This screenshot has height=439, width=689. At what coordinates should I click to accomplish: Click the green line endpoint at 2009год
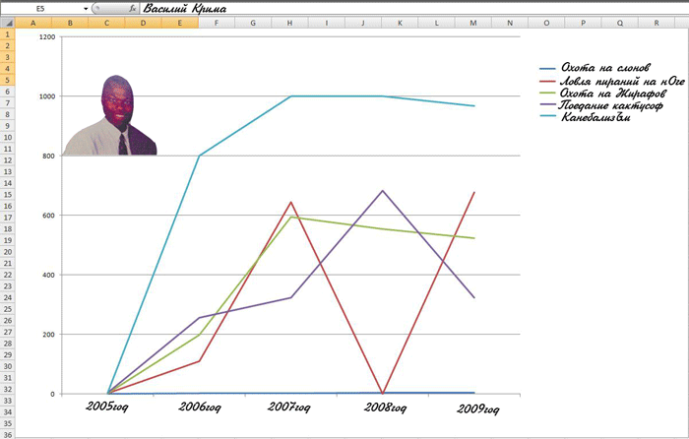point(474,238)
